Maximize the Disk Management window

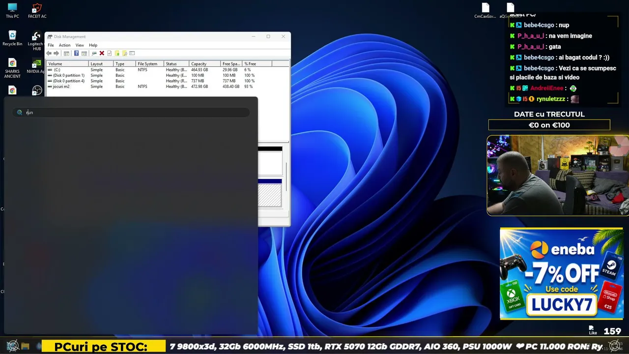268,36
